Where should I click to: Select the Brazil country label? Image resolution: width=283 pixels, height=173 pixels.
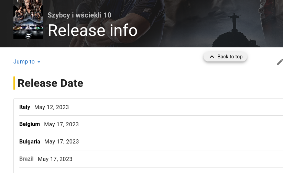coord(26,159)
